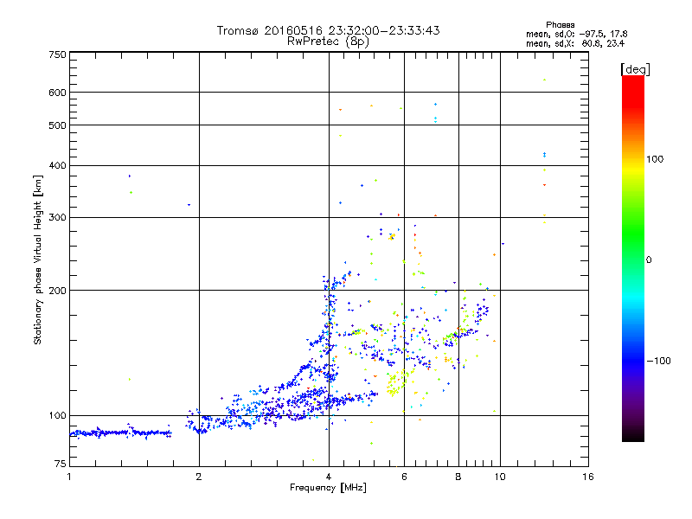Click the '300' y-axis tick label
692x519 pixels.
[x=58, y=217]
